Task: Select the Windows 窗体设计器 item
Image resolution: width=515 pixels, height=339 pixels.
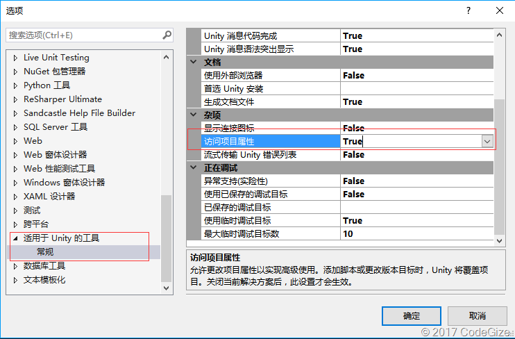Action: pos(64,183)
